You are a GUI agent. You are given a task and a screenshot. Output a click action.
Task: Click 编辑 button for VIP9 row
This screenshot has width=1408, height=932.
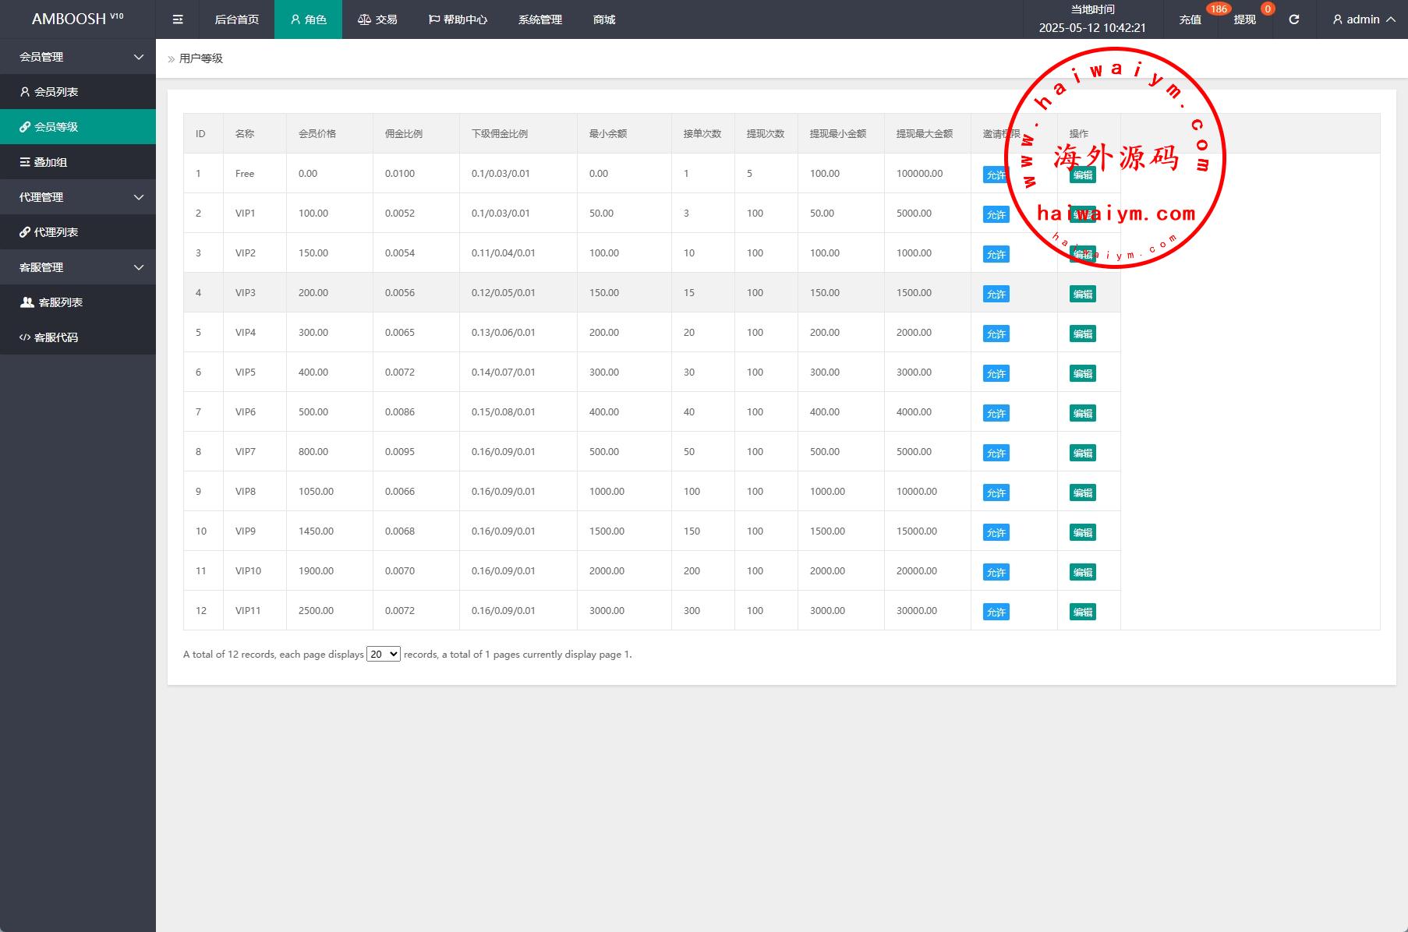click(x=1082, y=532)
